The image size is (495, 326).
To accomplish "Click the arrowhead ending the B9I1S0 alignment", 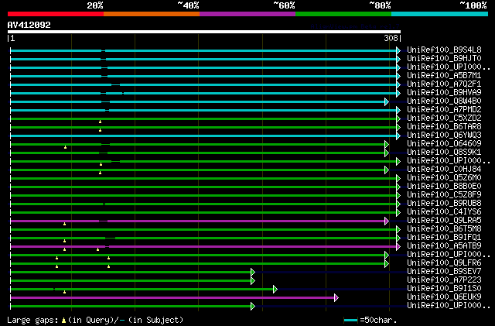I will click(275, 290).
